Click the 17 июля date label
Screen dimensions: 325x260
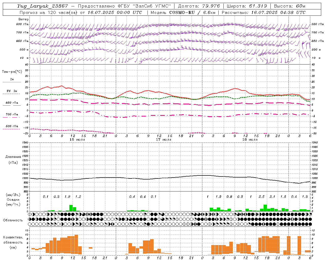point(164,139)
